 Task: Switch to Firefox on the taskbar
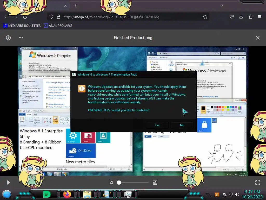click(67, 194)
